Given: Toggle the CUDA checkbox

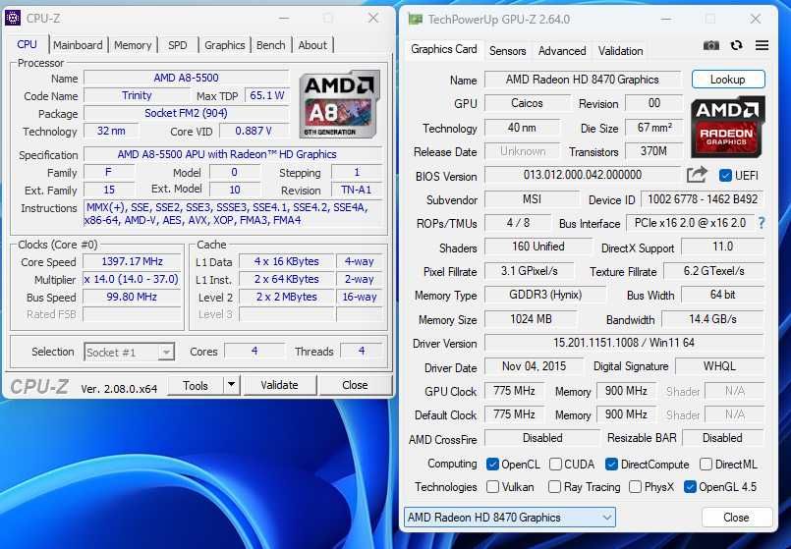Looking at the screenshot, I should click(x=555, y=465).
